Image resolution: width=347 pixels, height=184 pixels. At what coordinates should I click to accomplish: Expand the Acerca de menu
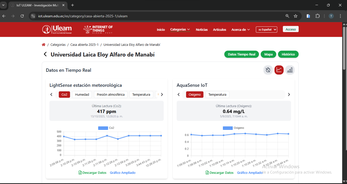point(241,30)
